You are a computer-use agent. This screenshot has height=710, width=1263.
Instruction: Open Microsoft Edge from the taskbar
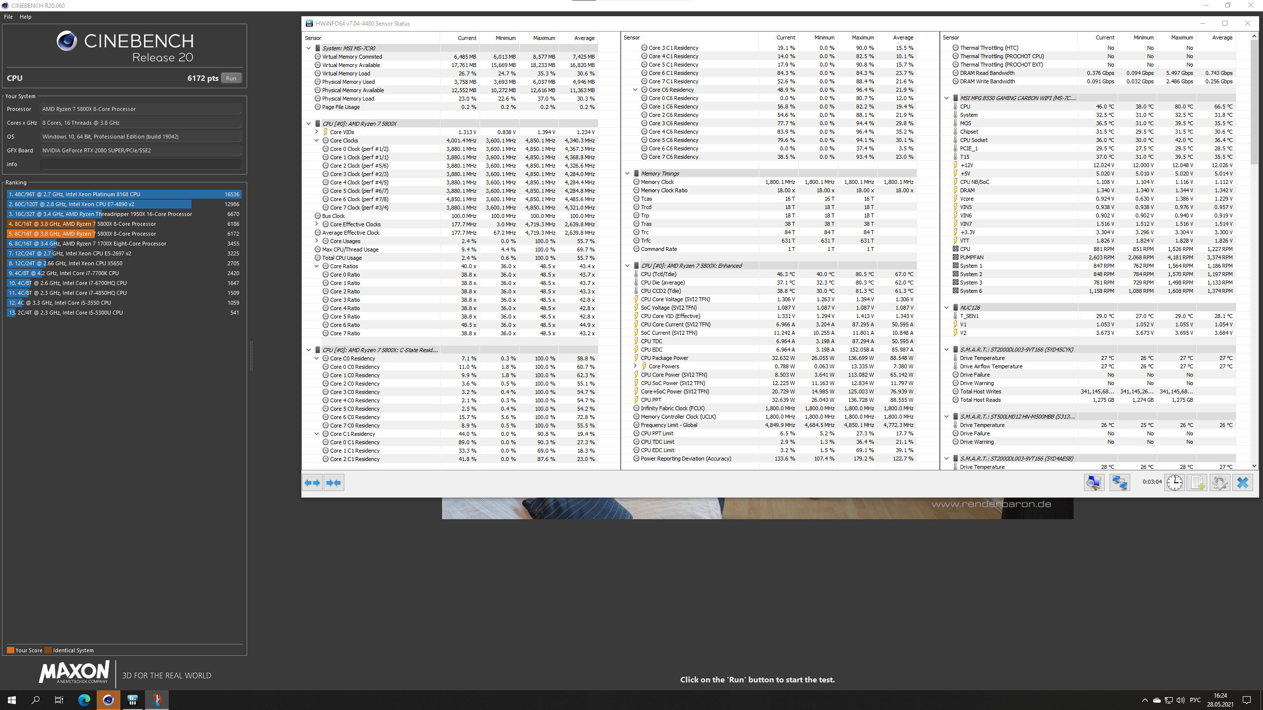point(84,700)
